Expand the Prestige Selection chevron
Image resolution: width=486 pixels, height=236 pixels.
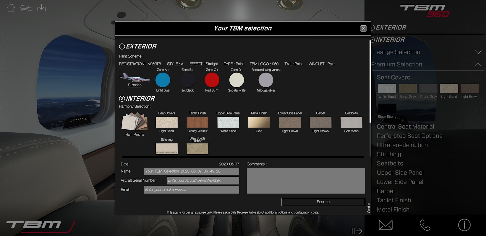click(x=478, y=52)
